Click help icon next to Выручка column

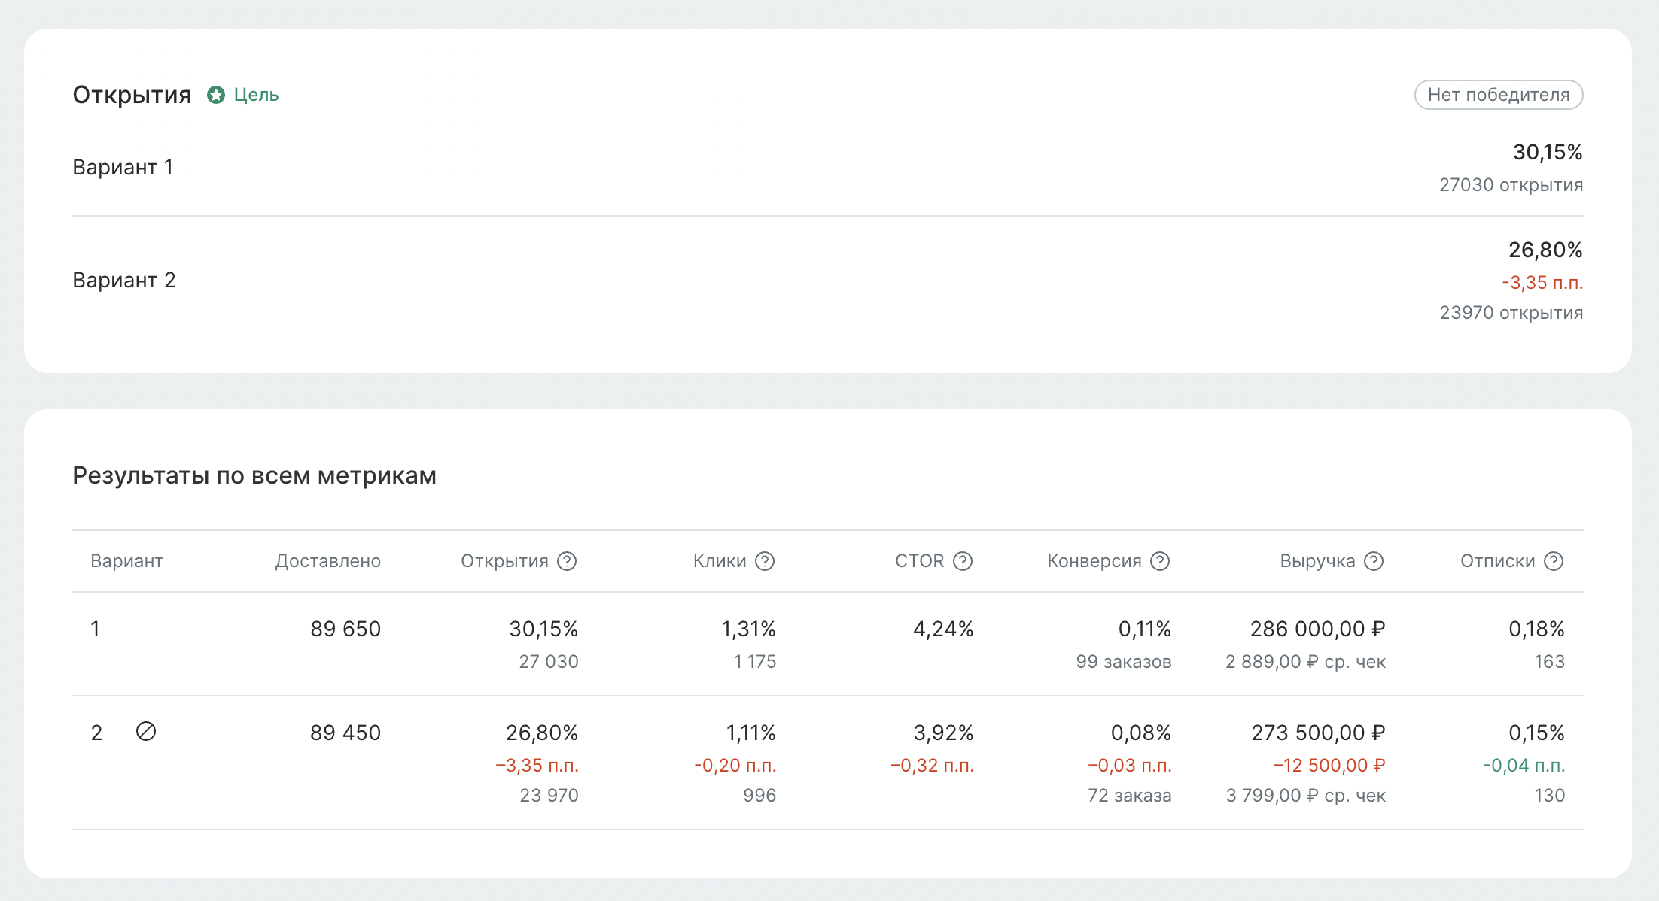pos(1374,561)
